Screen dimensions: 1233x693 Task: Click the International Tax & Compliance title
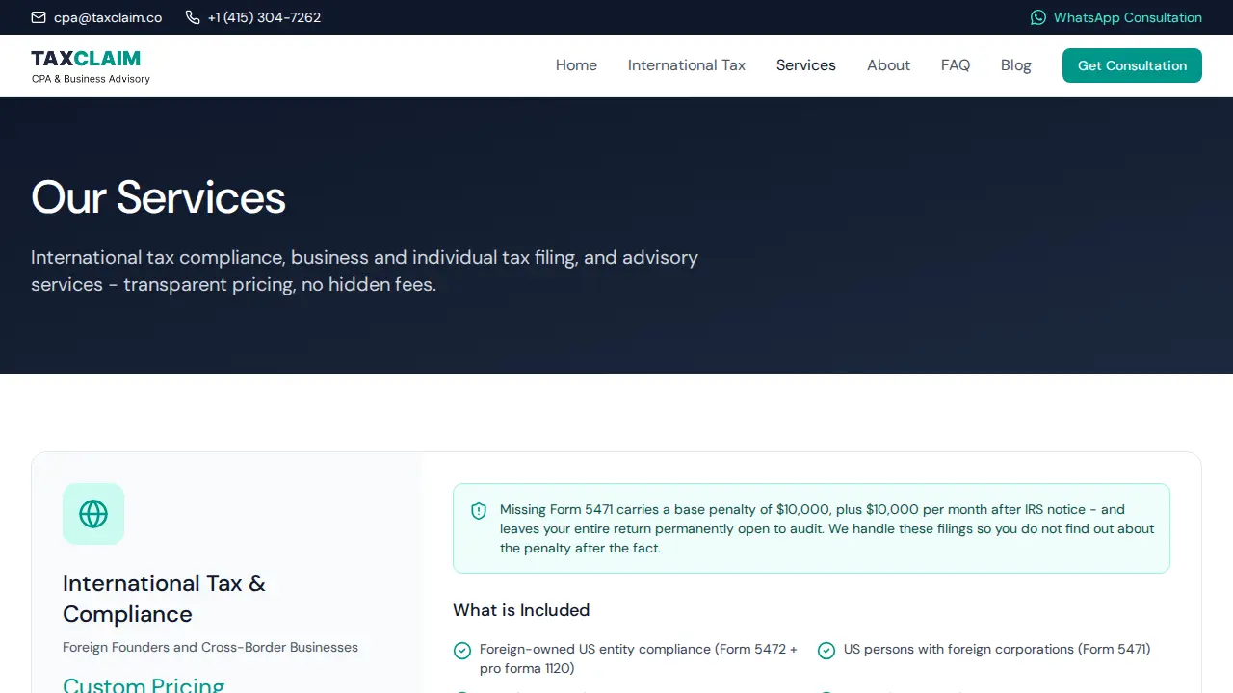(x=164, y=599)
